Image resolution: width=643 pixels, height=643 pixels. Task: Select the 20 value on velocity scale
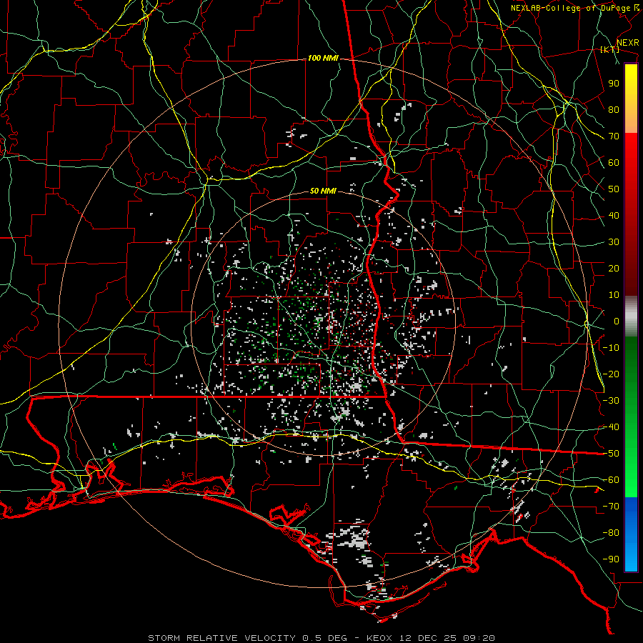614,268
